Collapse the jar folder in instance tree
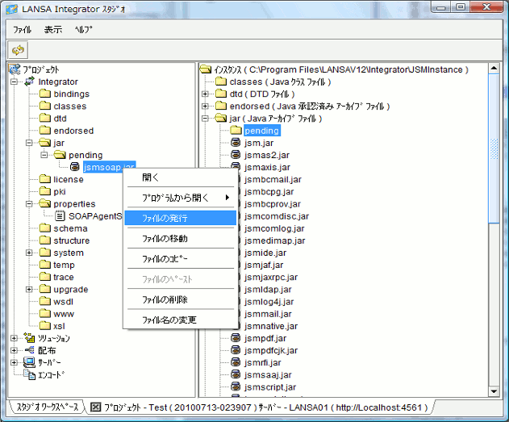The image size is (509, 422). point(205,118)
